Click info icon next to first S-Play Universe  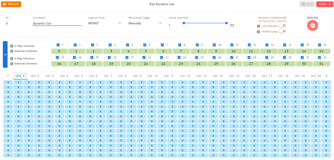coord(12,46)
